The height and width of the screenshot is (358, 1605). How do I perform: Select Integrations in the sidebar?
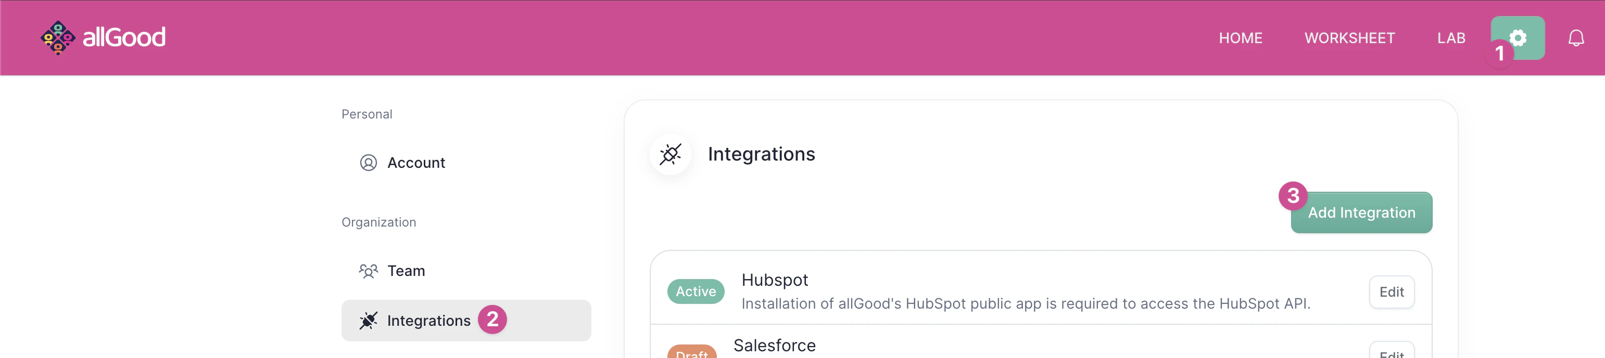(x=466, y=321)
